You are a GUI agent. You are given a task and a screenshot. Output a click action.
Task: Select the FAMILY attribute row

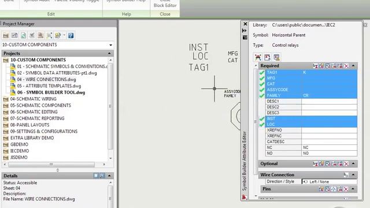(x=311, y=95)
